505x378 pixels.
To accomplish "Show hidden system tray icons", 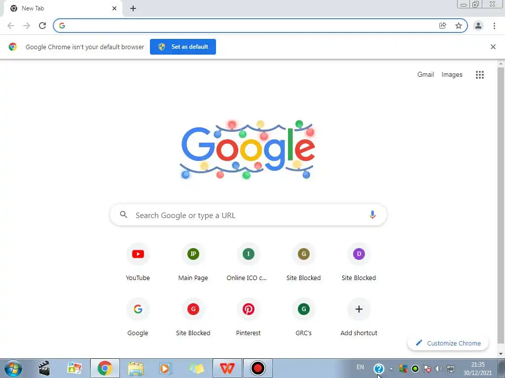I will (x=391, y=369).
